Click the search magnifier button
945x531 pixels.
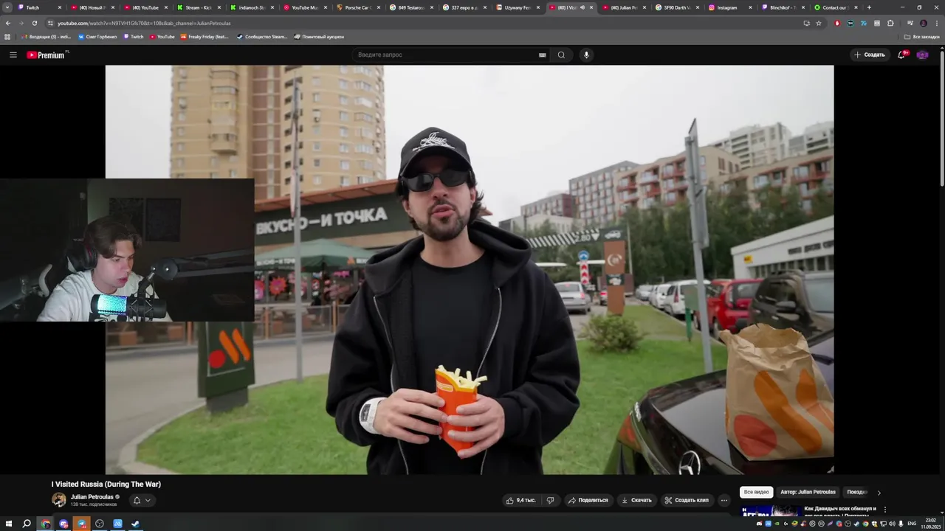click(561, 55)
